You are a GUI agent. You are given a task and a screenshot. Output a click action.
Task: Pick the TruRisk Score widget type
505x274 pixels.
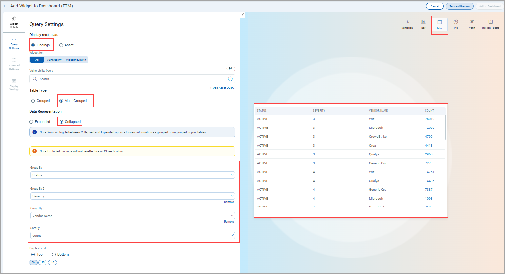coord(490,24)
